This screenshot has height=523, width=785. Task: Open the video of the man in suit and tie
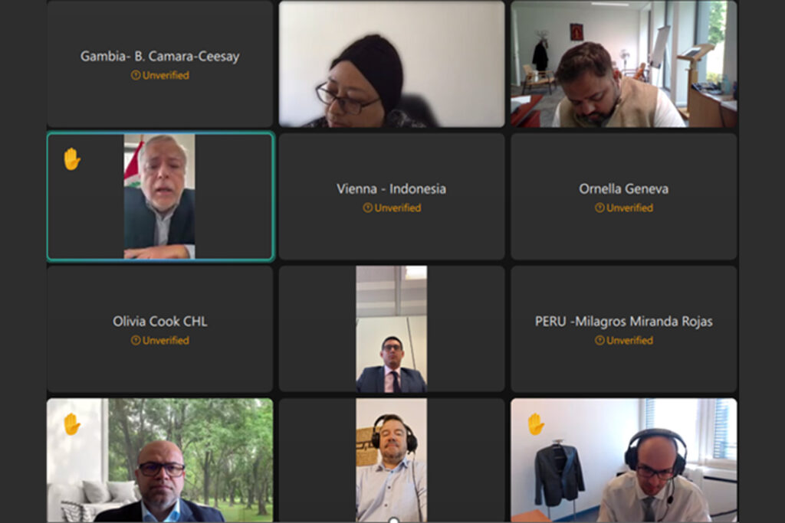(392, 329)
